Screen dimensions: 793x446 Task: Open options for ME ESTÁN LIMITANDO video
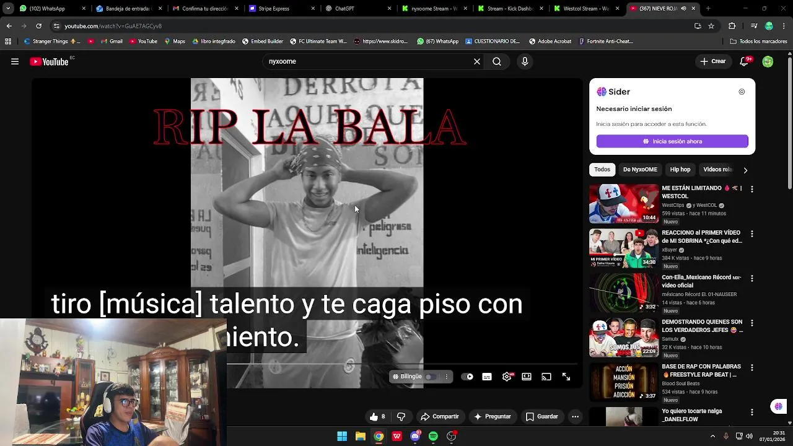[751, 189]
